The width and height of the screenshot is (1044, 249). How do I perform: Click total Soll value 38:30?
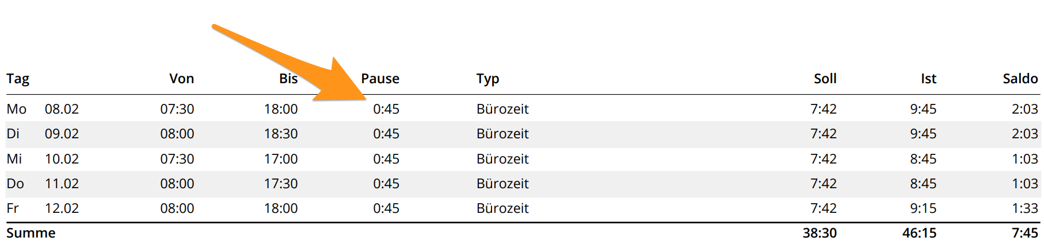(820, 233)
